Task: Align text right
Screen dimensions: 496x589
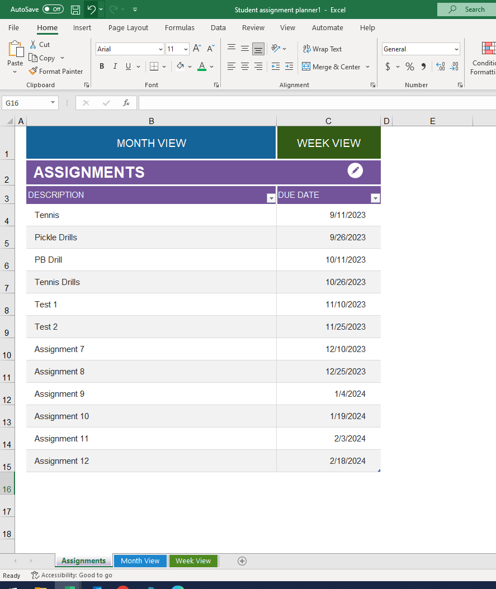Action: pyautogui.click(x=258, y=66)
